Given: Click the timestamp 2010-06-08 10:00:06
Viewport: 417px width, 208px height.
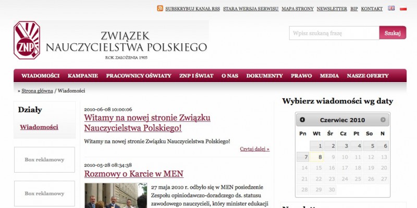Looking at the screenshot, I should (108, 109).
